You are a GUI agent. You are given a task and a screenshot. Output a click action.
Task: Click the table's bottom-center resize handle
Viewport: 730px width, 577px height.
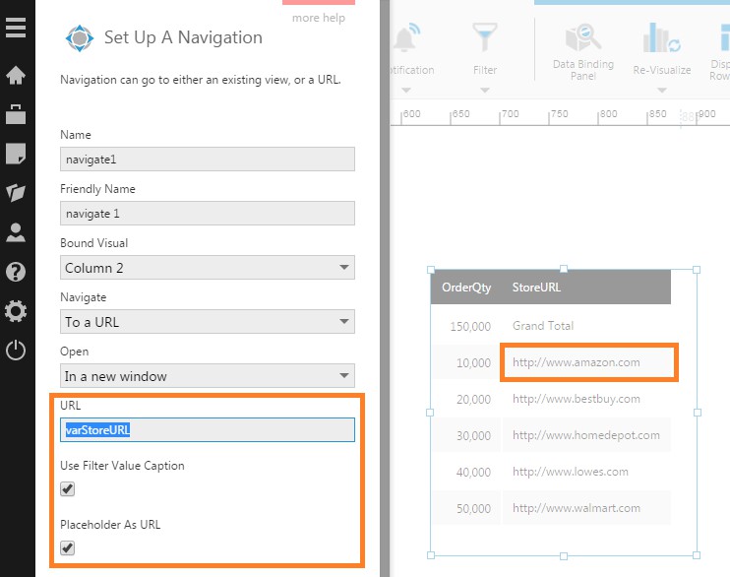564,555
